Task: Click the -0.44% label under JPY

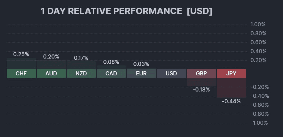Action: point(231,101)
